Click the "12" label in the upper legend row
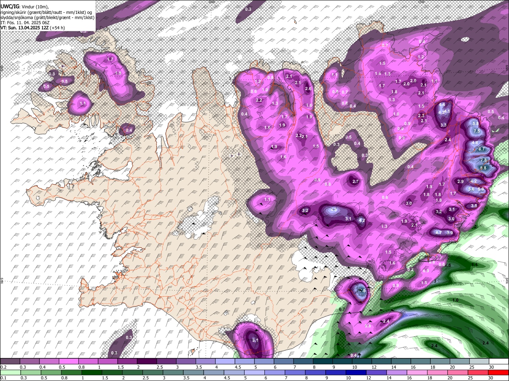This screenshot has height=381, width=509. [374, 367]
